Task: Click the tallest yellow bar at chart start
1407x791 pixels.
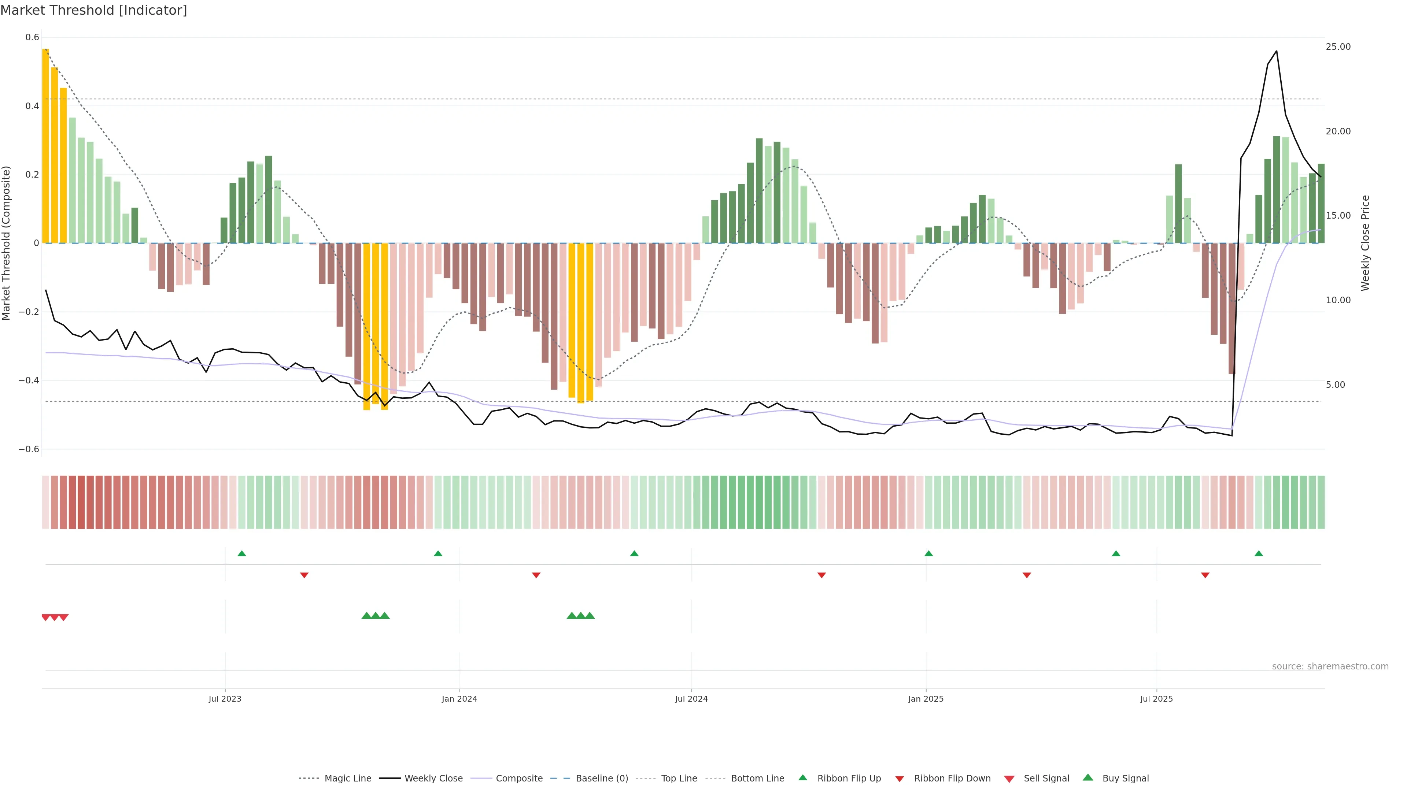Action: [x=45, y=146]
